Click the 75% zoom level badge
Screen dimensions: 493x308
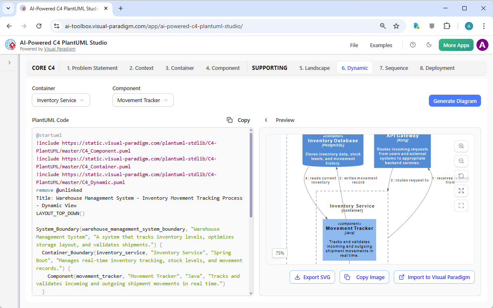pyautogui.click(x=279, y=253)
